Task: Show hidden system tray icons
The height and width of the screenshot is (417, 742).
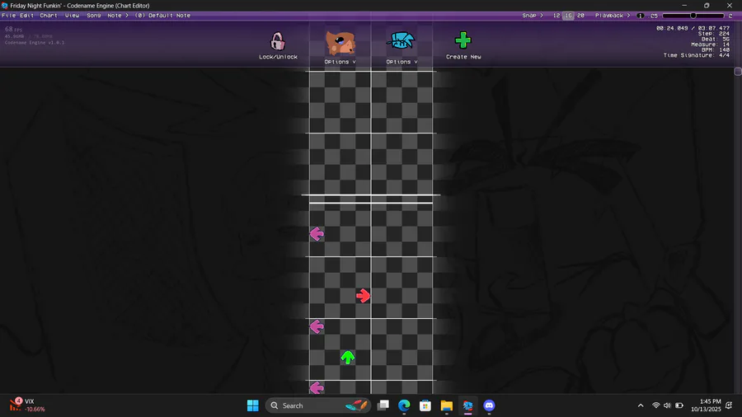Action: [x=641, y=405]
